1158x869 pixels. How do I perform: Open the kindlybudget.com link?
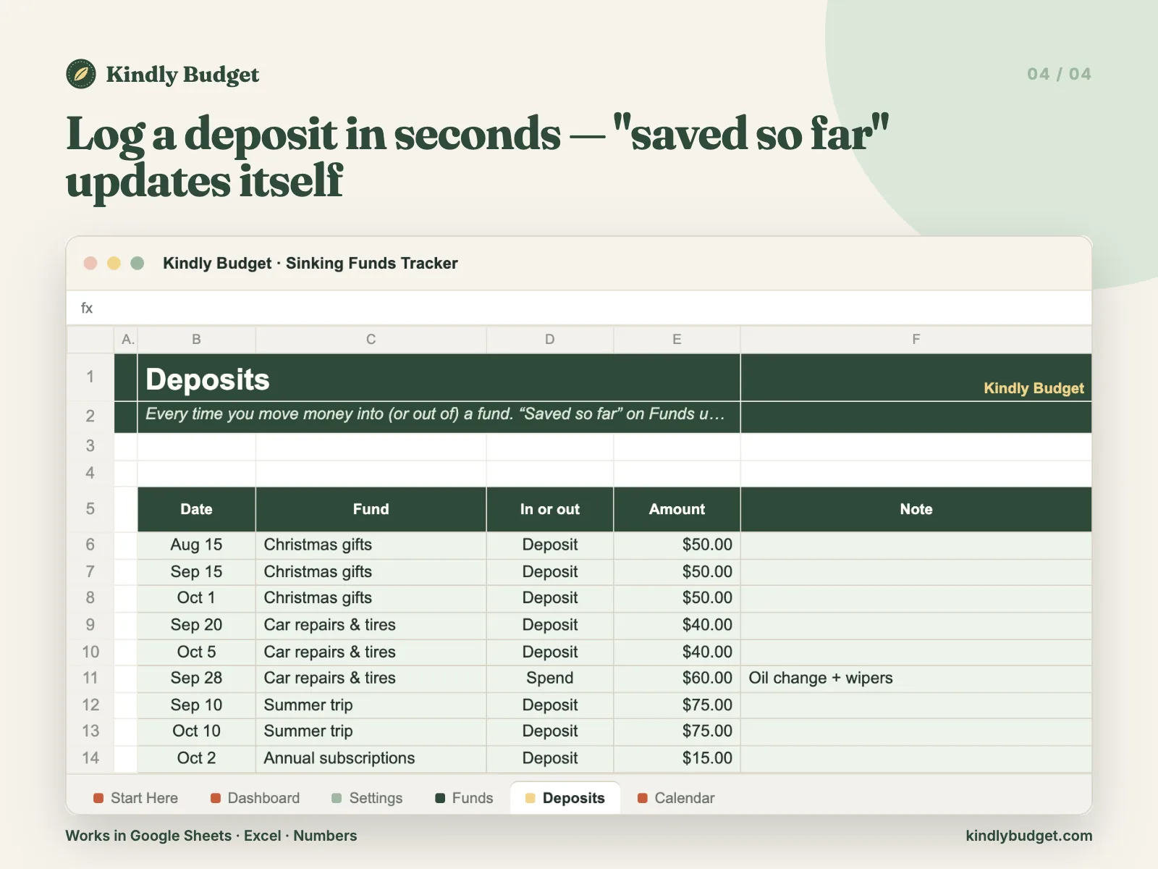pyautogui.click(x=1028, y=836)
